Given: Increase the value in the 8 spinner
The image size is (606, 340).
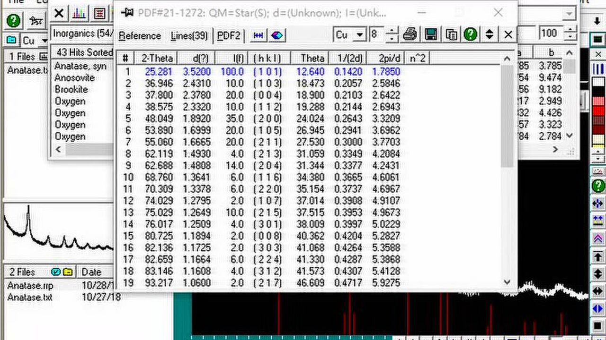Looking at the screenshot, I should pos(392,31).
